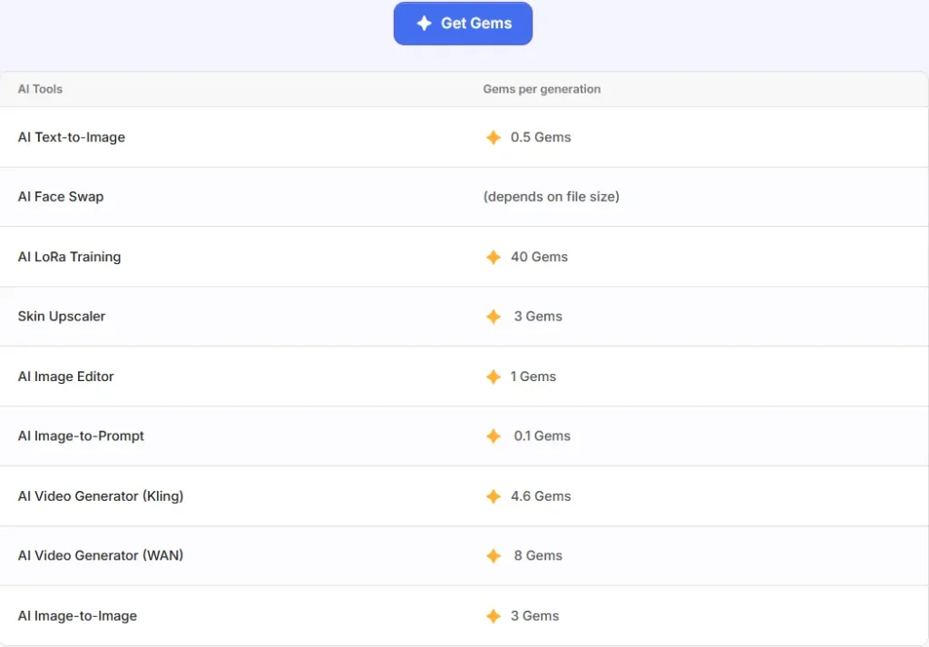Click the AI Image-to-Image gem icon
Image resolution: width=929 pixels, height=647 pixels.
tap(493, 616)
